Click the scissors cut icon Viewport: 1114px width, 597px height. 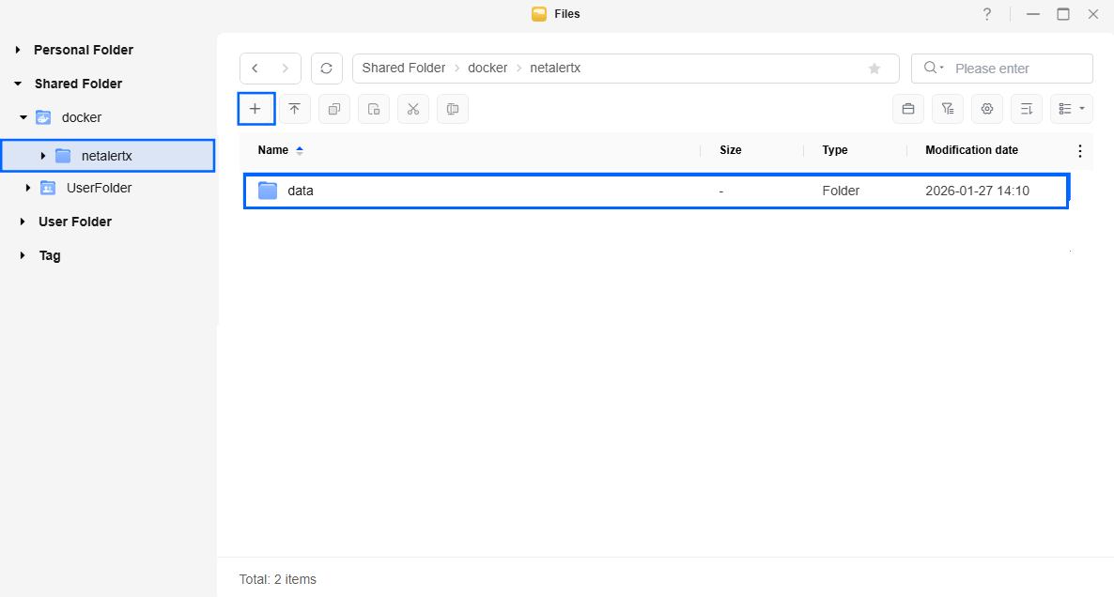point(413,109)
